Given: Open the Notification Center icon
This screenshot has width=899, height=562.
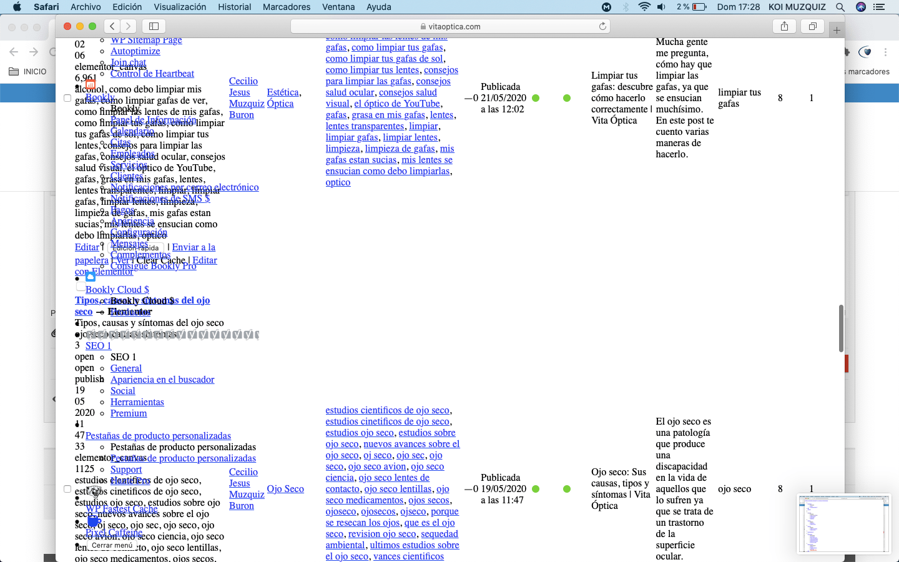Looking at the screenshot, I should pyautogui.click(x=880, y=7).
